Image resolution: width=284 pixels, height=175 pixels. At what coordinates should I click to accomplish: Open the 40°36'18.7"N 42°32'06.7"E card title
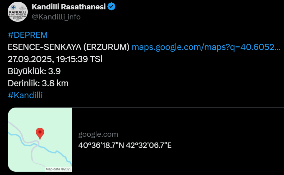[x=125, y=145]
